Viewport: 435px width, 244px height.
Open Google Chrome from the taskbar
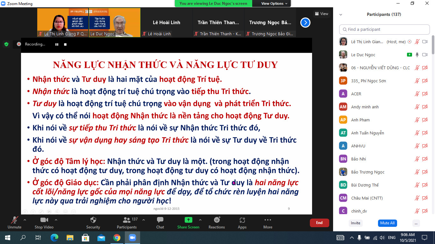117,237
